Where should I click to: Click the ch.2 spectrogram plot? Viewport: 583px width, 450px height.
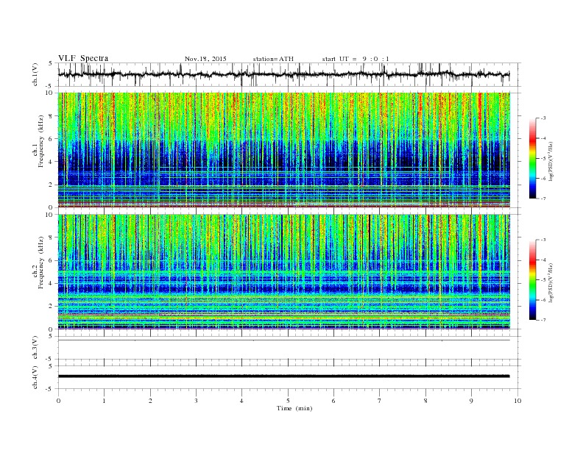[x=284, y=272]
